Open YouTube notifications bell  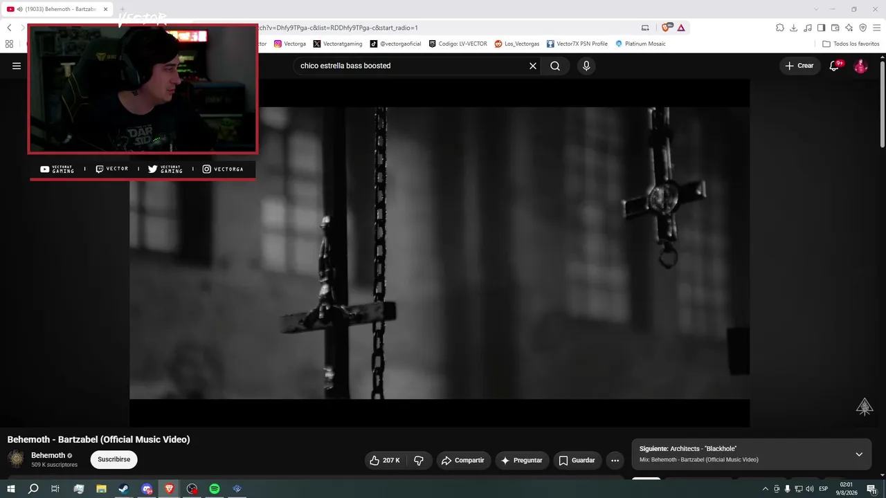pos(835,66)
